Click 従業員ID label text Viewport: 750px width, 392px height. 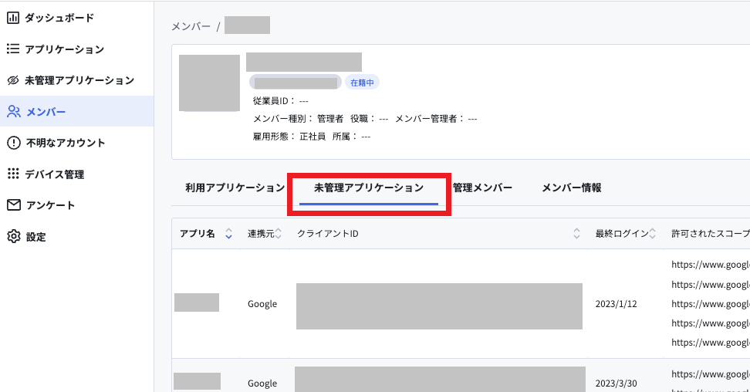(274, 101)
